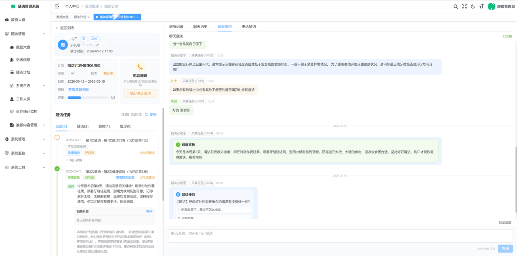
Task: Expand the 系统监控 sidebar group
Action: tap(25, 153)
